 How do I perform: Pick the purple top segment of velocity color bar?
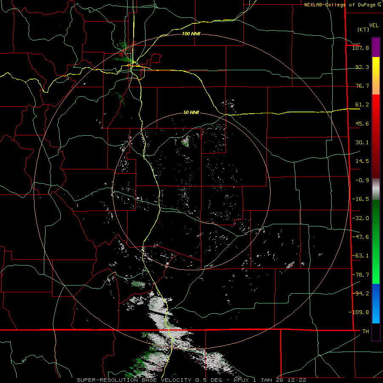376,48
